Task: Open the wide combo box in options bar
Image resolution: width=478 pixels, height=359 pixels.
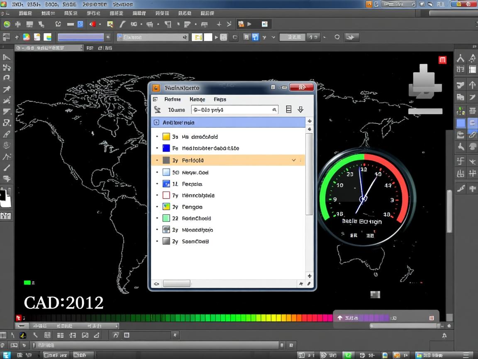Action: click(x=153, y=37)
